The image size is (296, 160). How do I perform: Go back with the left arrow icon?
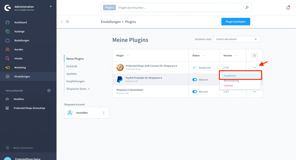coord(62,22)
